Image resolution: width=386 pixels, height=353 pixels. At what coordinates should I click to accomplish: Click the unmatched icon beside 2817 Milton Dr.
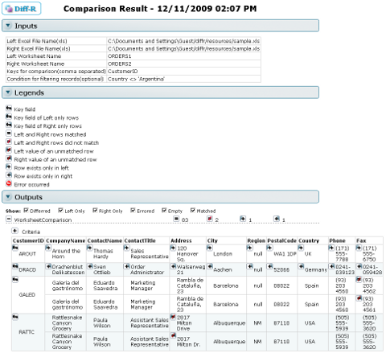(x=173, y=335)
